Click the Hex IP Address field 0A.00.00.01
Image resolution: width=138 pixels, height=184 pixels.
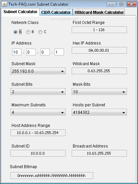tap(99, 50)
